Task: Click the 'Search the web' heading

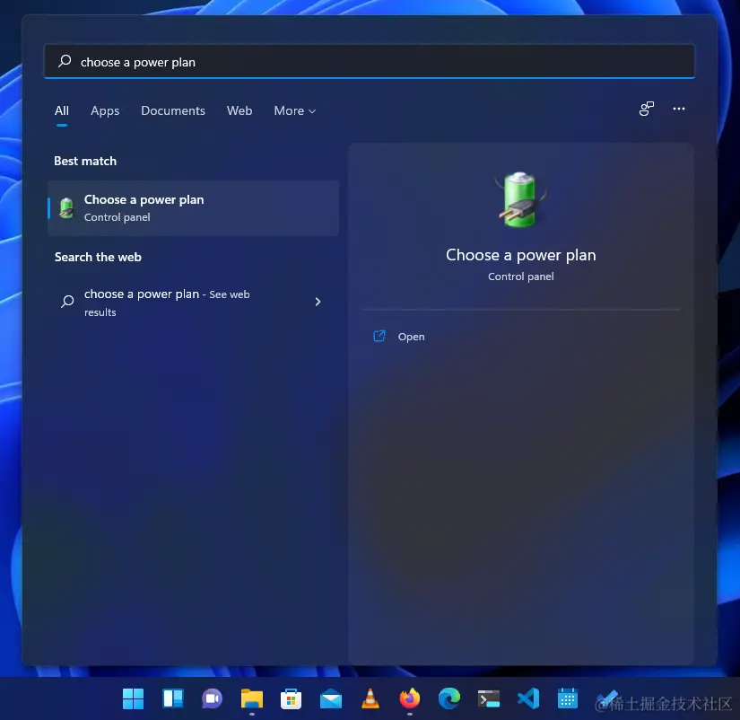Action: click(98, 257)
